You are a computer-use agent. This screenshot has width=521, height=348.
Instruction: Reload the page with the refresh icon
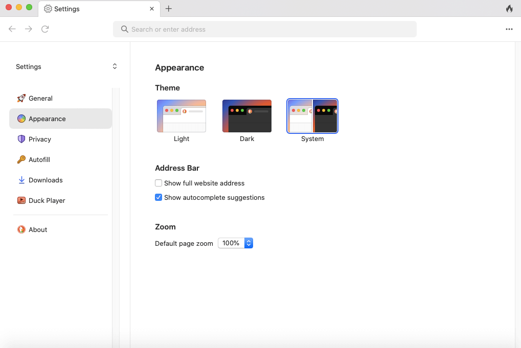45,29
